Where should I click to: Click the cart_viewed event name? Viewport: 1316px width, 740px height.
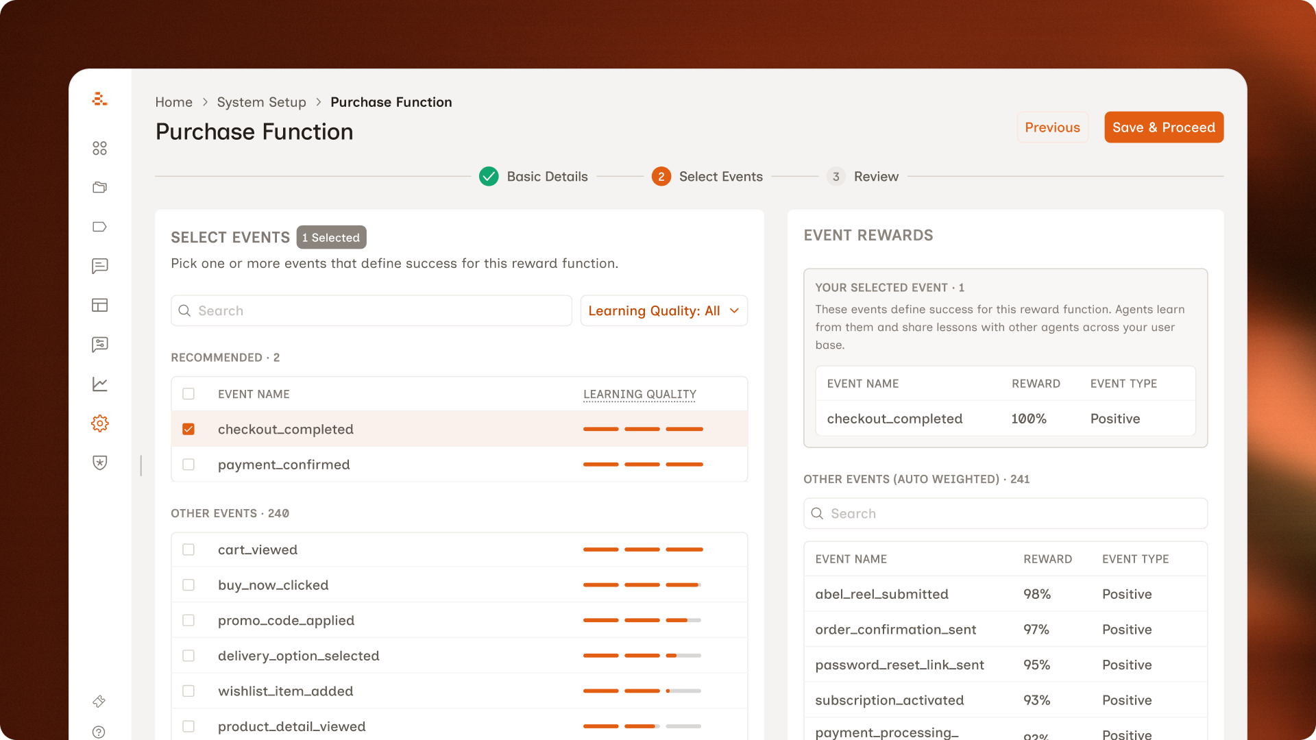[258, 550]
